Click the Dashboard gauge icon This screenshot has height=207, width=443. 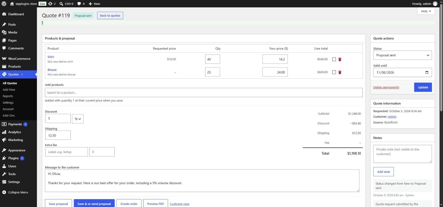4,14
